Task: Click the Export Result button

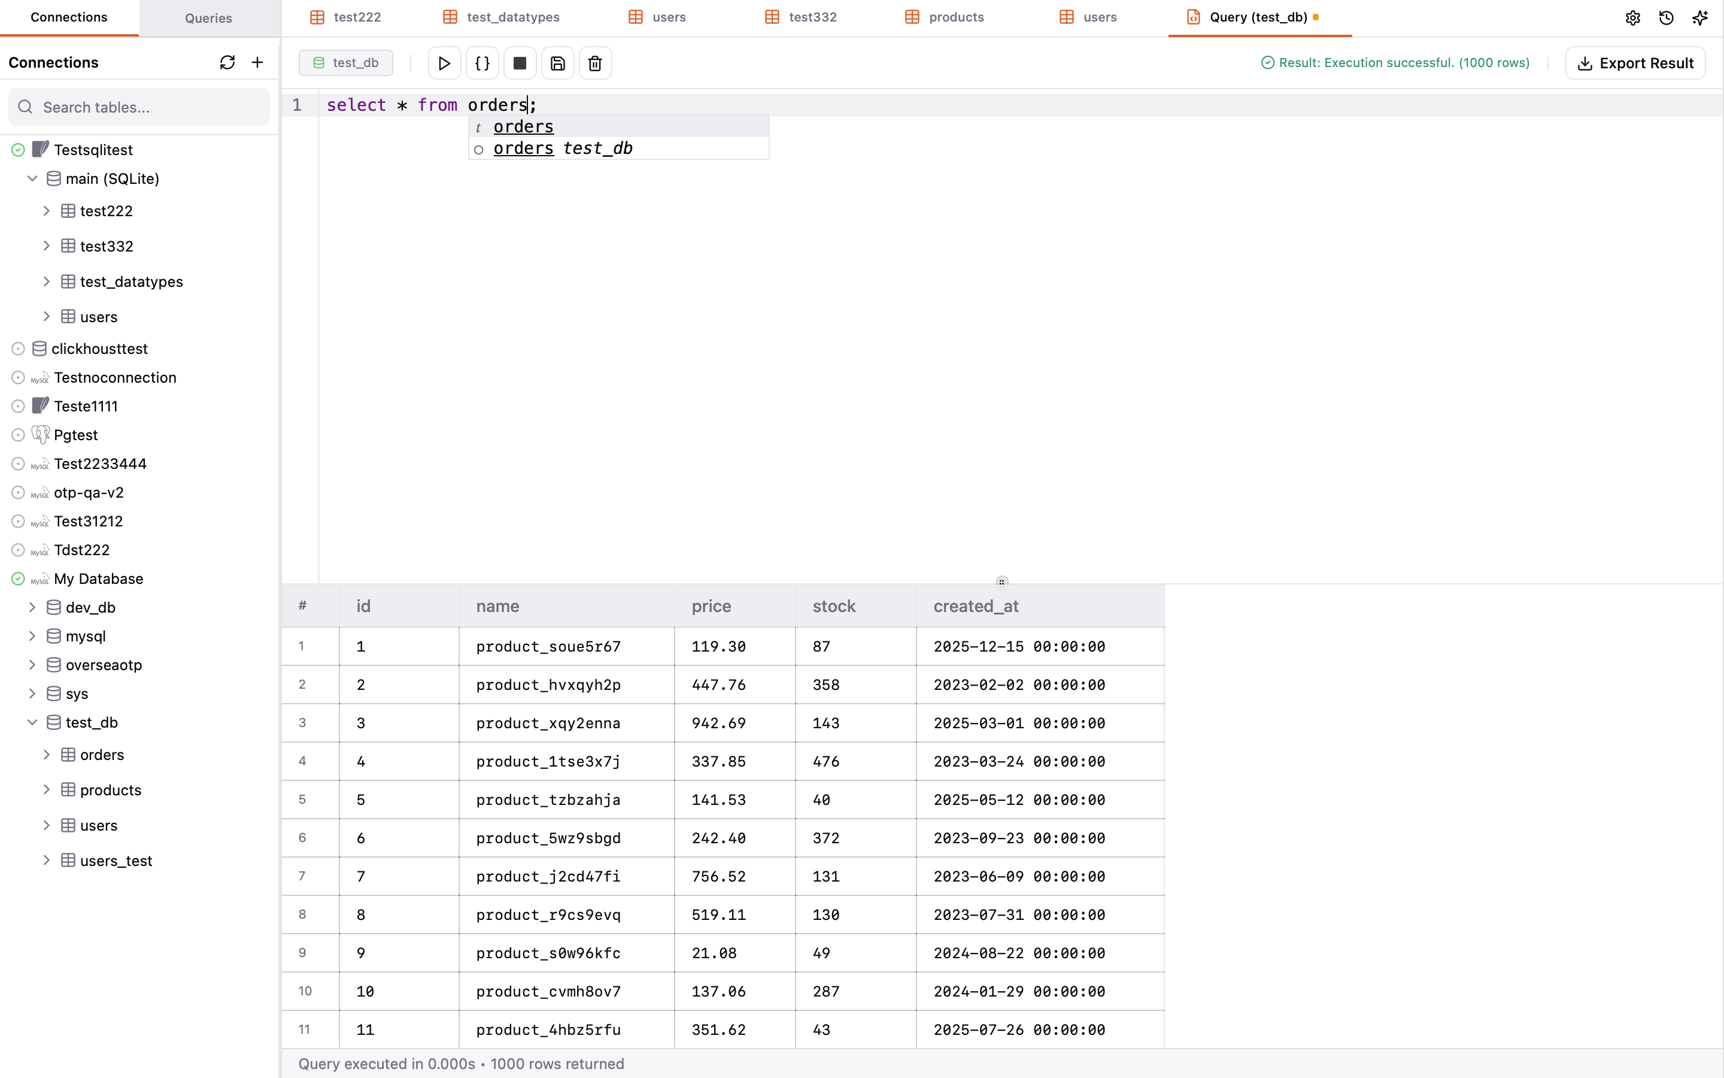Action: [1635, 63]
